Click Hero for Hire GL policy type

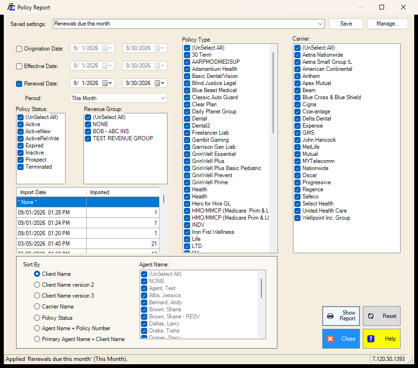click(x=211, y=204)
